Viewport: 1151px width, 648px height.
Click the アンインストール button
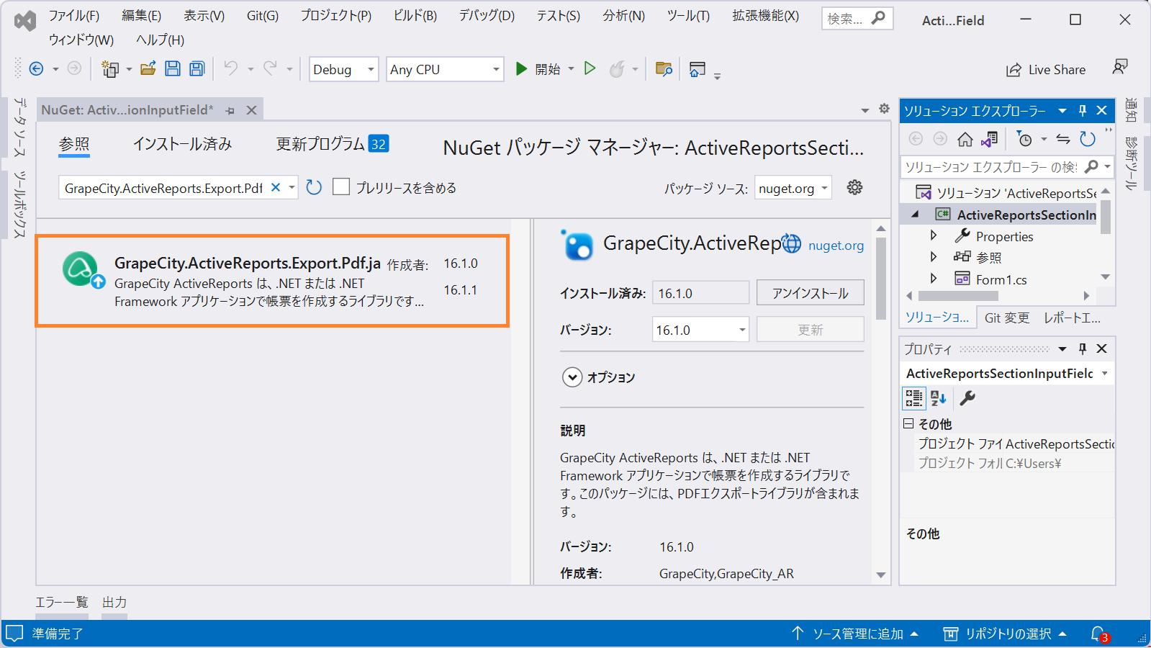(810, 293)
